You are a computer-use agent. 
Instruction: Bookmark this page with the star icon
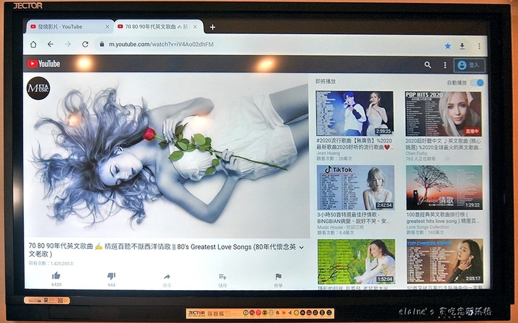[x=447, y=45]
